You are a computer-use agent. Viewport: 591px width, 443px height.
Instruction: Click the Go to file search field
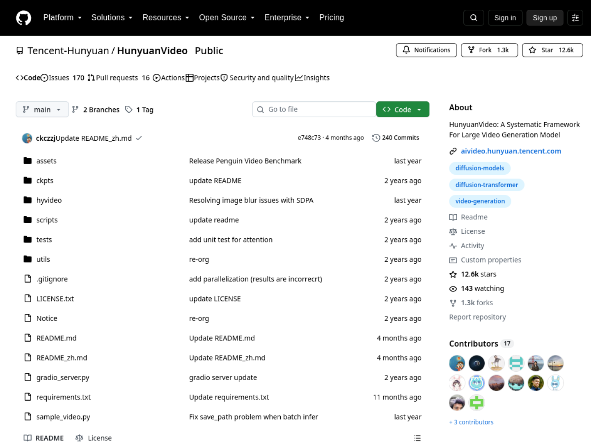coord(314,110)
